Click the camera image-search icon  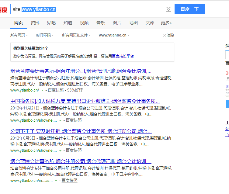tap(168, 9)
